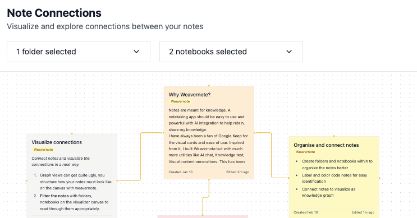Click left connection handle of 'Why Weavernote?' card
The width and height of the screenshot is (417, 218).
(163, 133)
